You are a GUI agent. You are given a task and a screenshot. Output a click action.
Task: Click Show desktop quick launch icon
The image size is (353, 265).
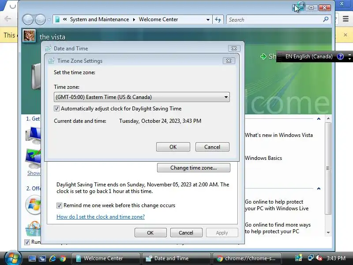(32, 258)
